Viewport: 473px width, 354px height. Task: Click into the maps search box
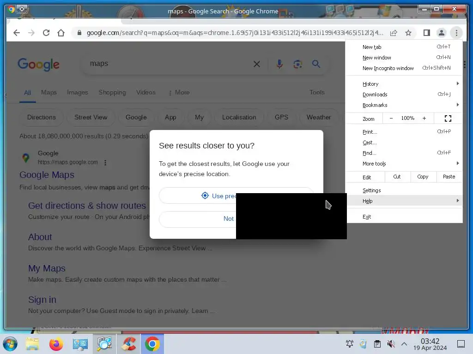pyautogui.click(x=169, y=64)
